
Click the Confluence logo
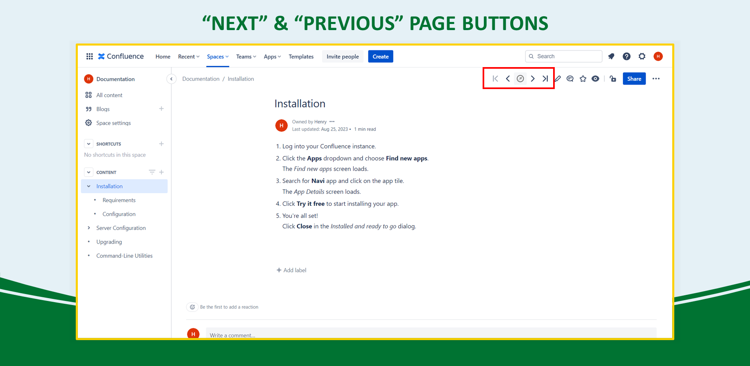coord(121,56)
